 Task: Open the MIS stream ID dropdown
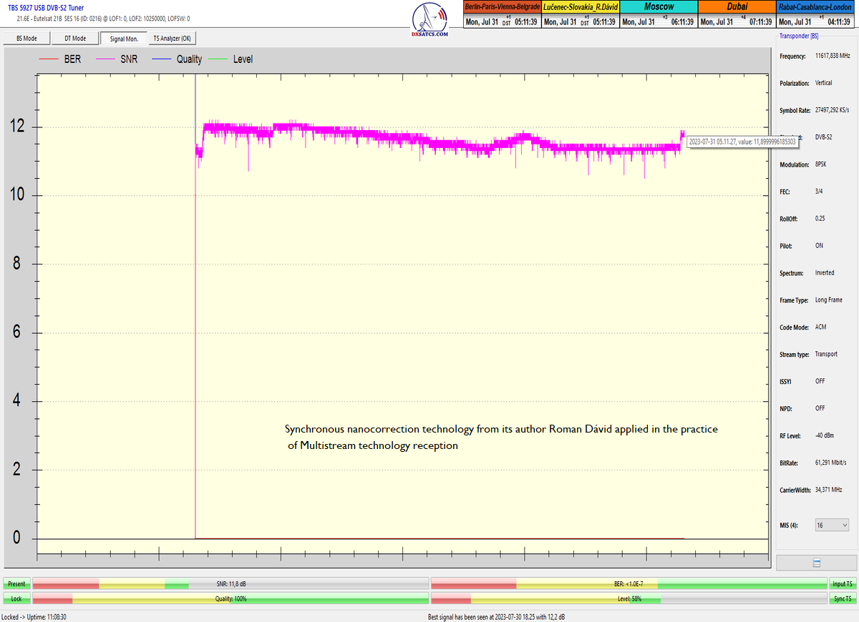tap(832, 525)
